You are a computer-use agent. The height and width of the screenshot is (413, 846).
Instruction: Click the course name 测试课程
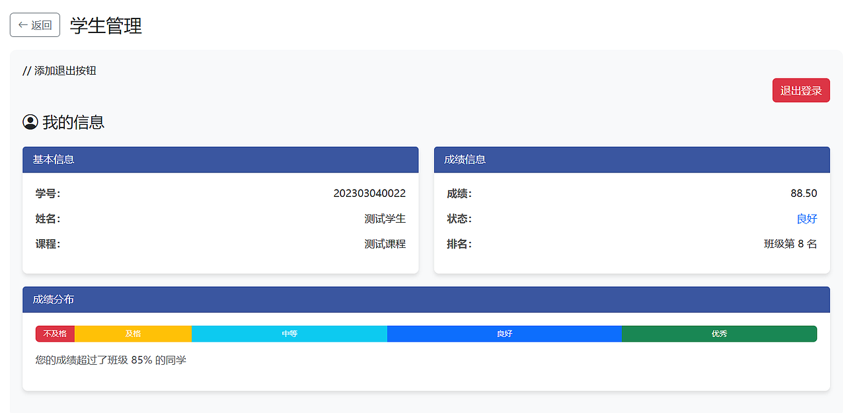pos(385,243)
